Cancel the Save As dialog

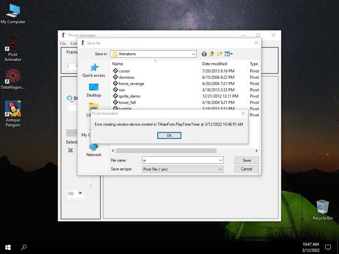[246, 169]
